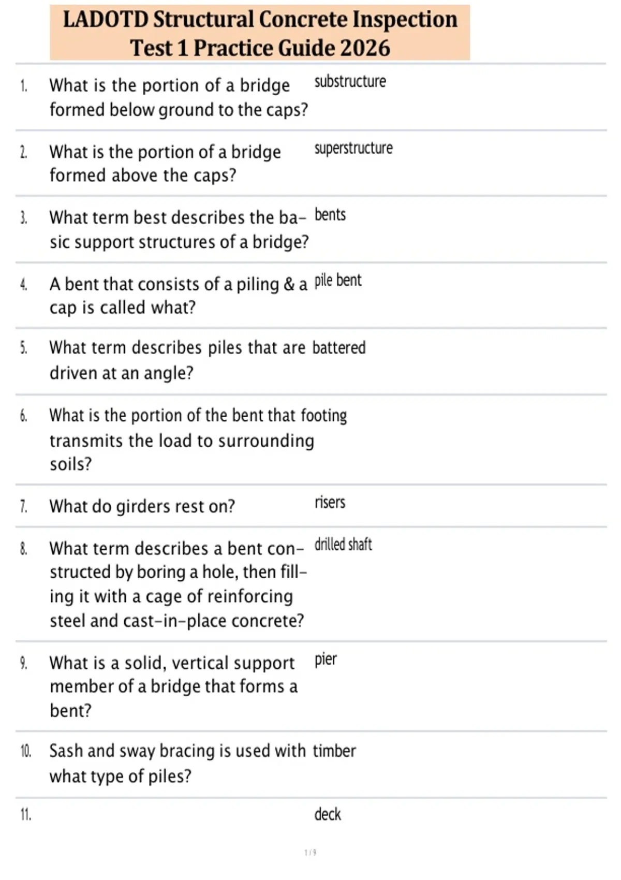Screen dimensions: 621x880
Task: Select the answer 'substructure'
Action: pos(350,81)
